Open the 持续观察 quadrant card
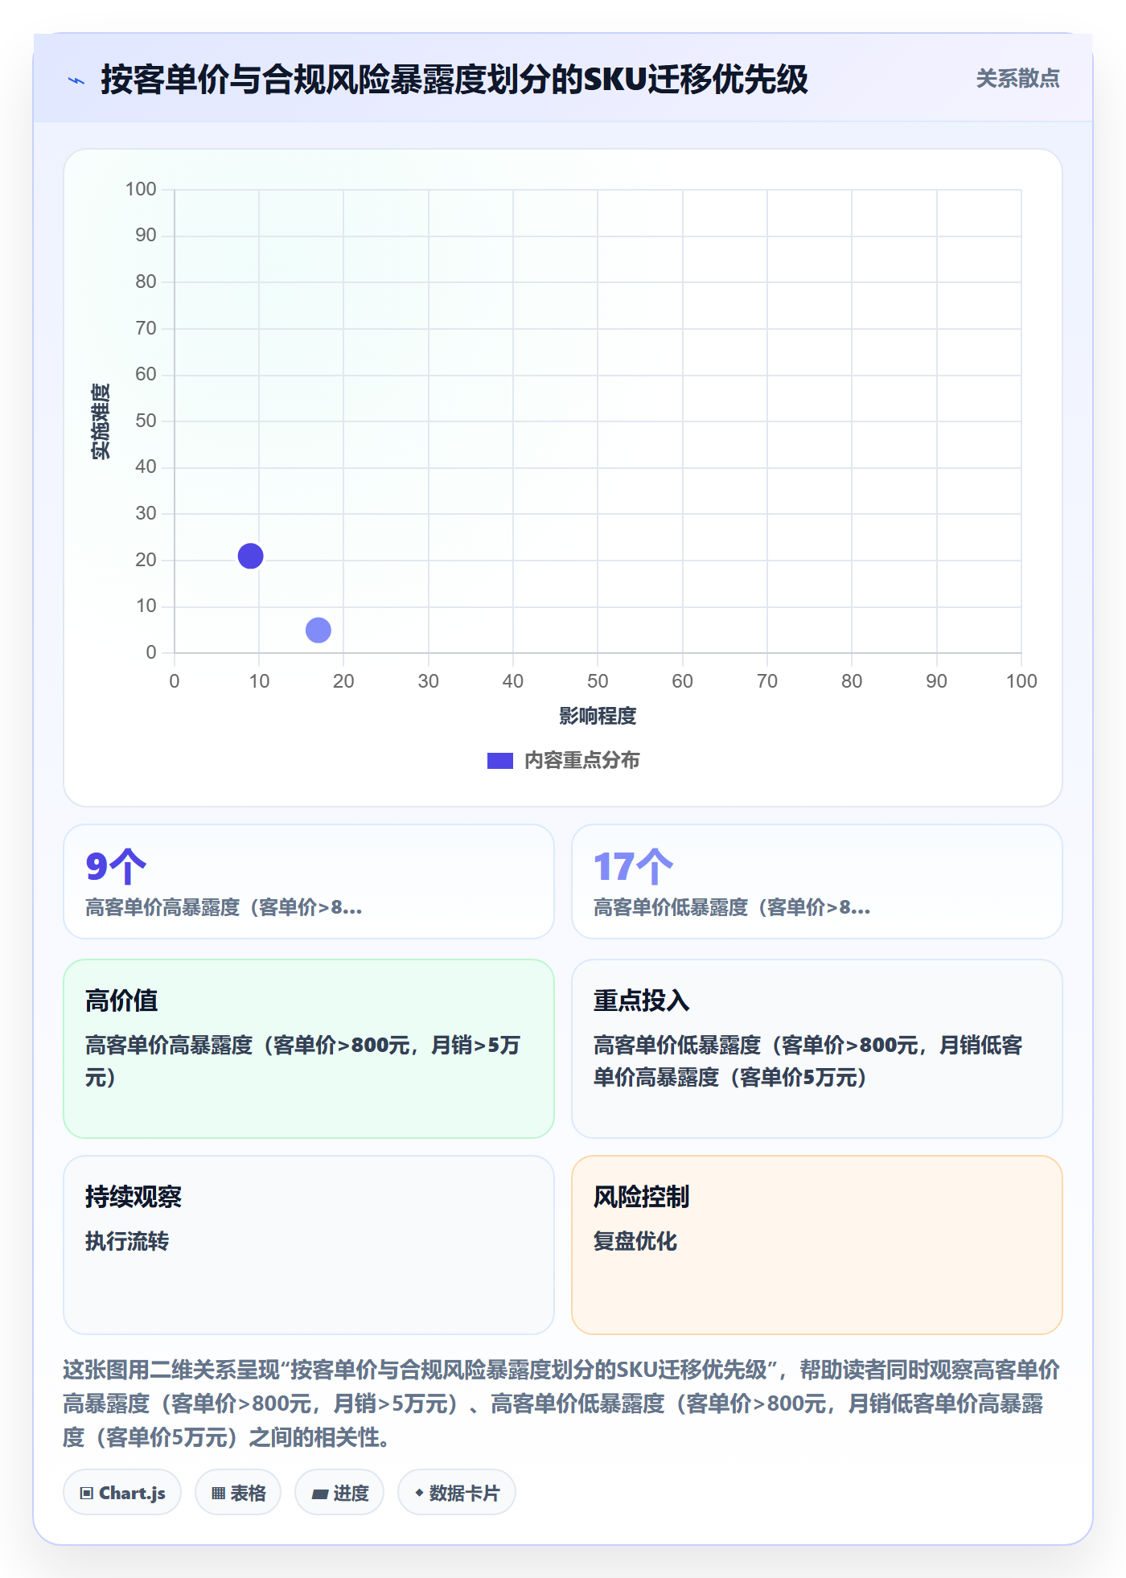Image resolution: width=1126 pixels, height=1578 pixels. (x=309, y=1245)
